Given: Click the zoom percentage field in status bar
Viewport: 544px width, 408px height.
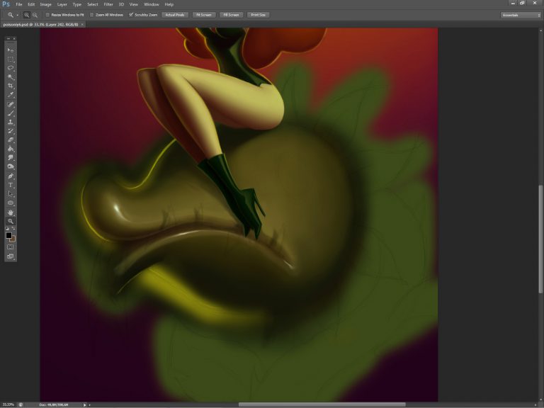Looking at the screenshot, I should click(x=8, y=405).
